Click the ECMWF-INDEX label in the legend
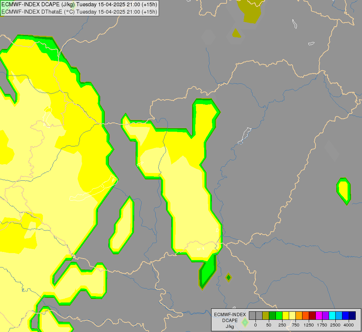This screenshot has width=362, height=332. tap(230, 315)
